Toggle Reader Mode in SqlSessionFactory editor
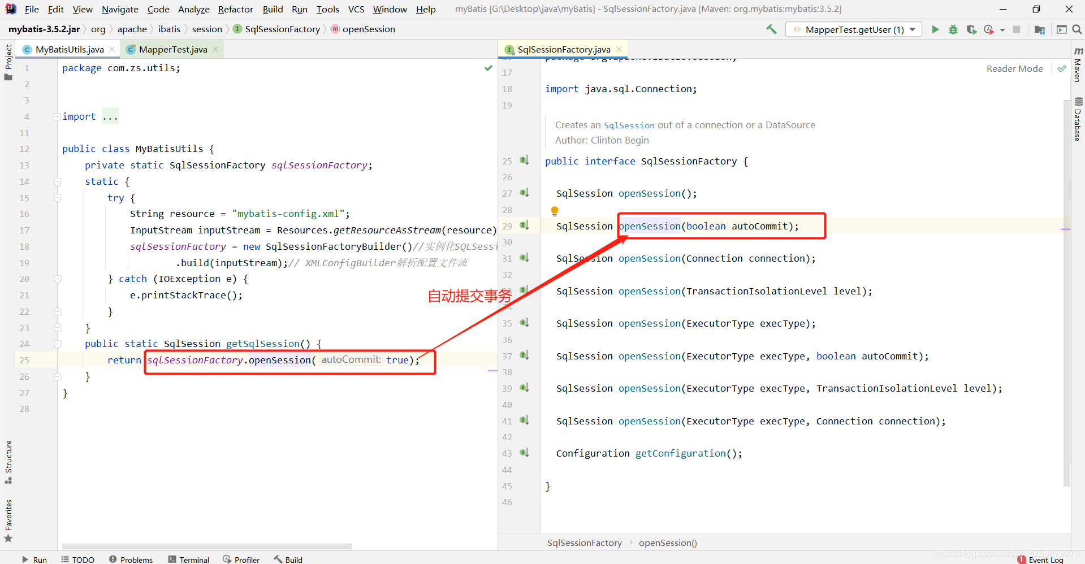Viewport: 1085px width, 564px height. (1014, 69)
